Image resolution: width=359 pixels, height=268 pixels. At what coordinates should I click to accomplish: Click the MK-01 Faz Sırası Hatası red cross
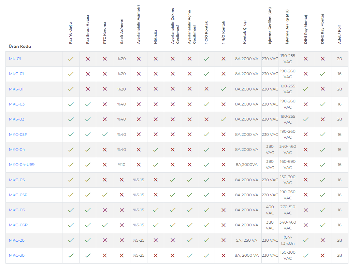pos(88,59)
